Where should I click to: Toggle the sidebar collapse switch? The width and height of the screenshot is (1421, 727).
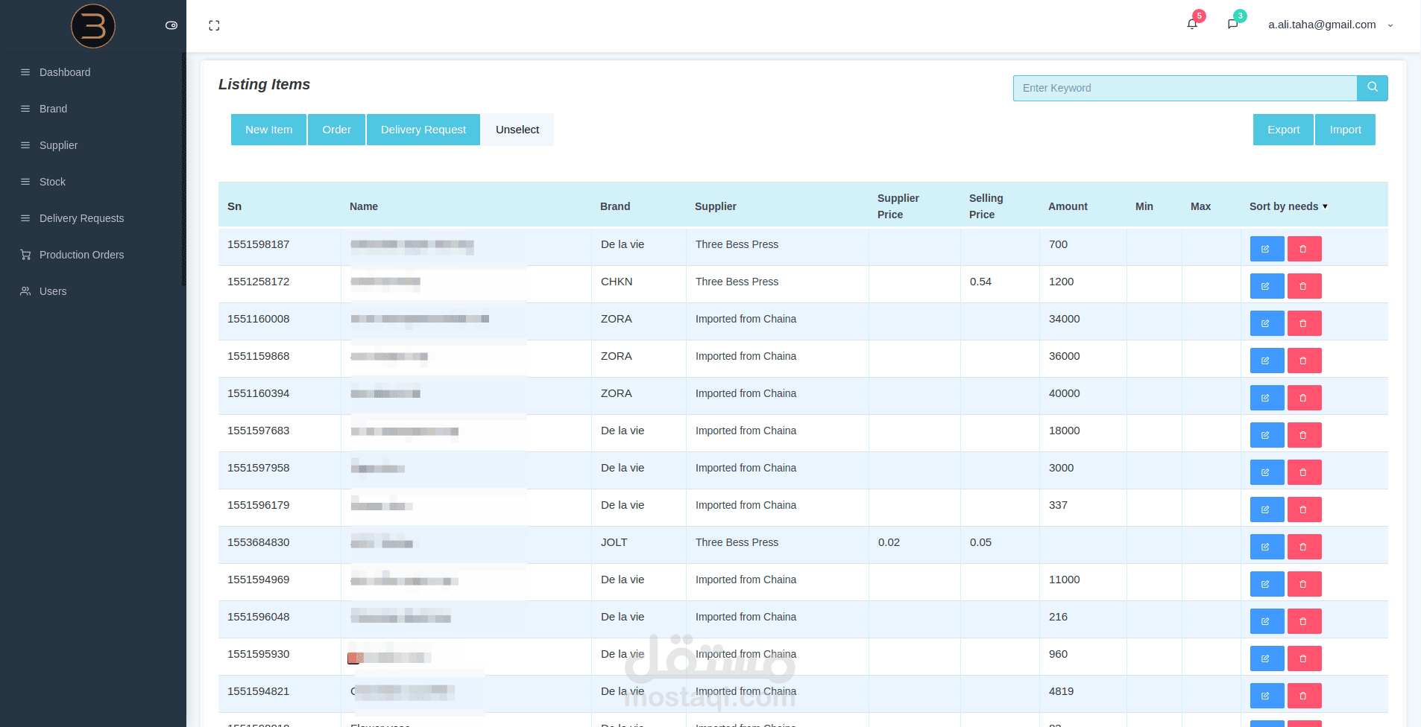click(171, 25)
